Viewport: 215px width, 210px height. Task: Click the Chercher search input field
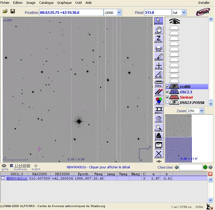point(190,167)
